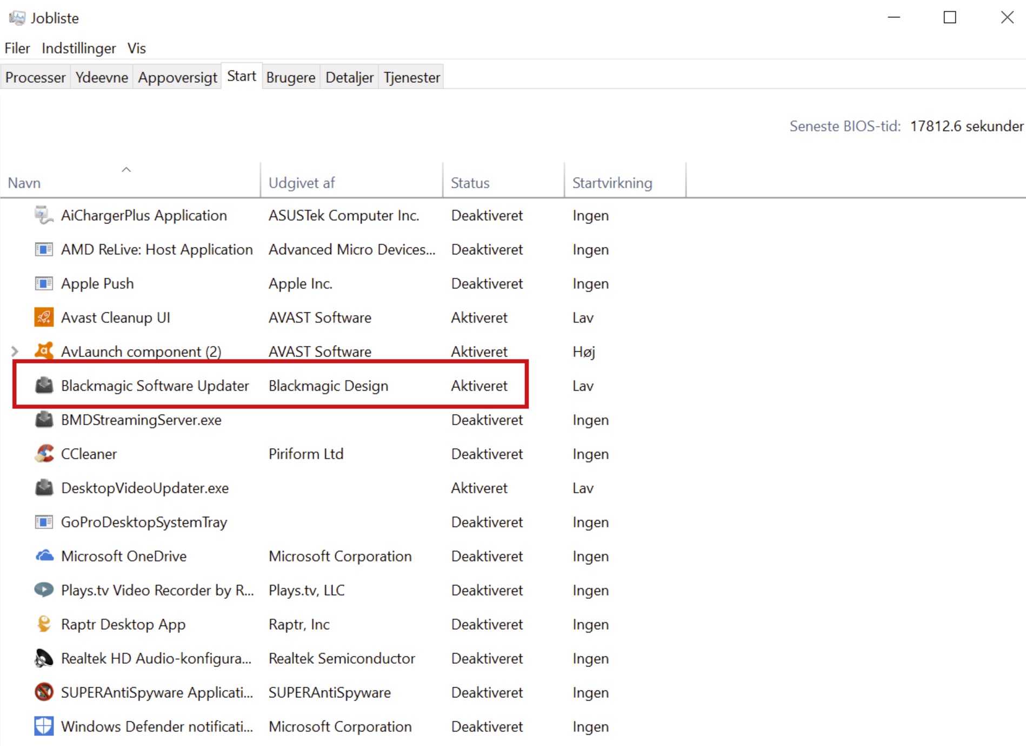Select the Raptr Desktop App entry

pyautogui.click(x=123, y=624)
